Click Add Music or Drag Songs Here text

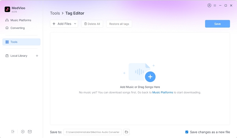tap(140, 87)
